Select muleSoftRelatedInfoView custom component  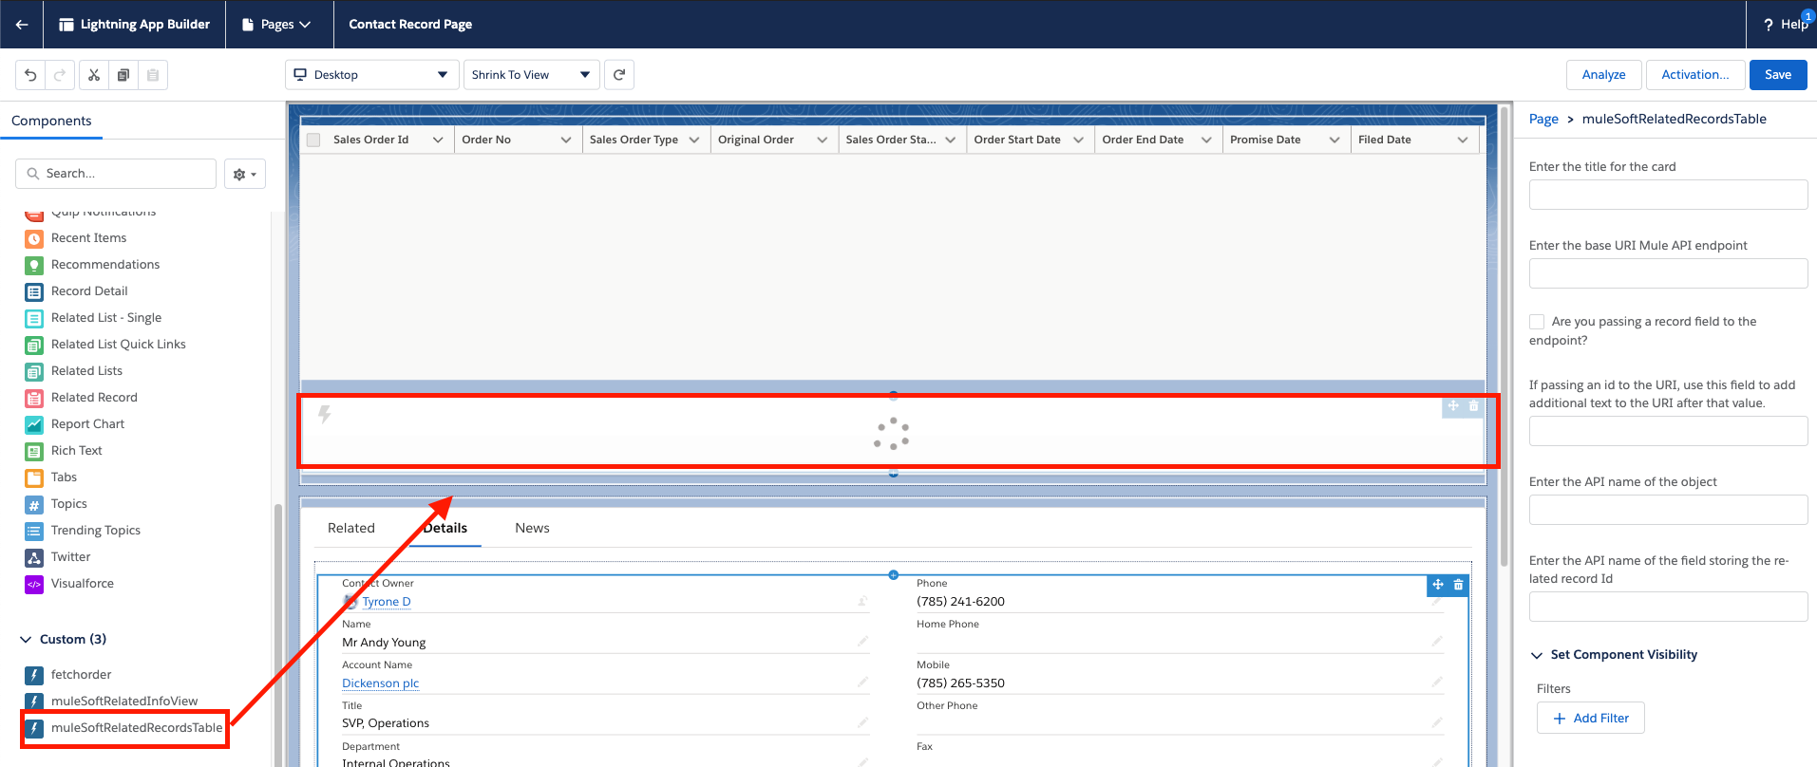(x=124, y=702)
